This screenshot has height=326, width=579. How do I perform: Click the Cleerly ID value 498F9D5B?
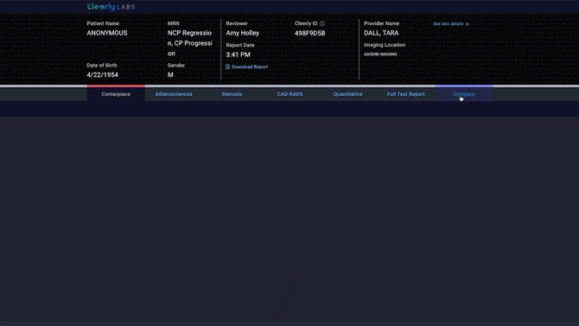(x=310, y=33)
